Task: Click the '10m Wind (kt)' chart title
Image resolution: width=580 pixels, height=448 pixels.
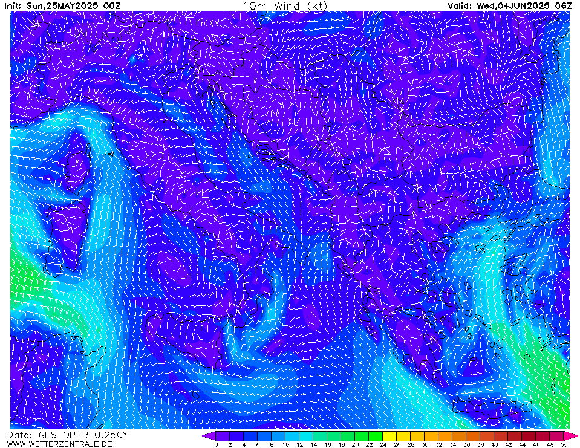Action: click(285, 6)
